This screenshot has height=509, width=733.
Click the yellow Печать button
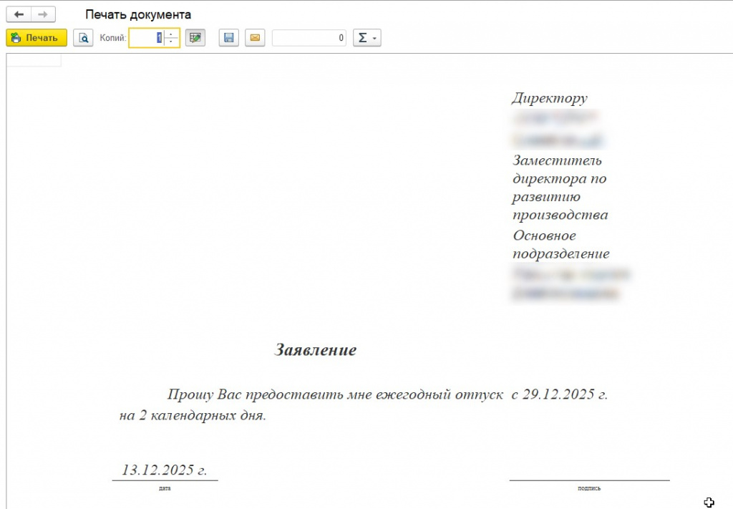coord(37,38)
